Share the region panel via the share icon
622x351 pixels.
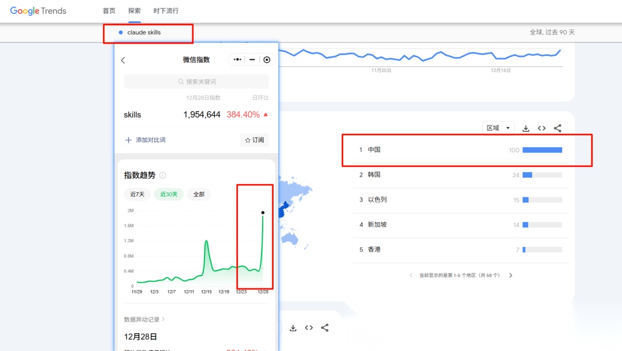pyautogui.click(x=557, y=128)
